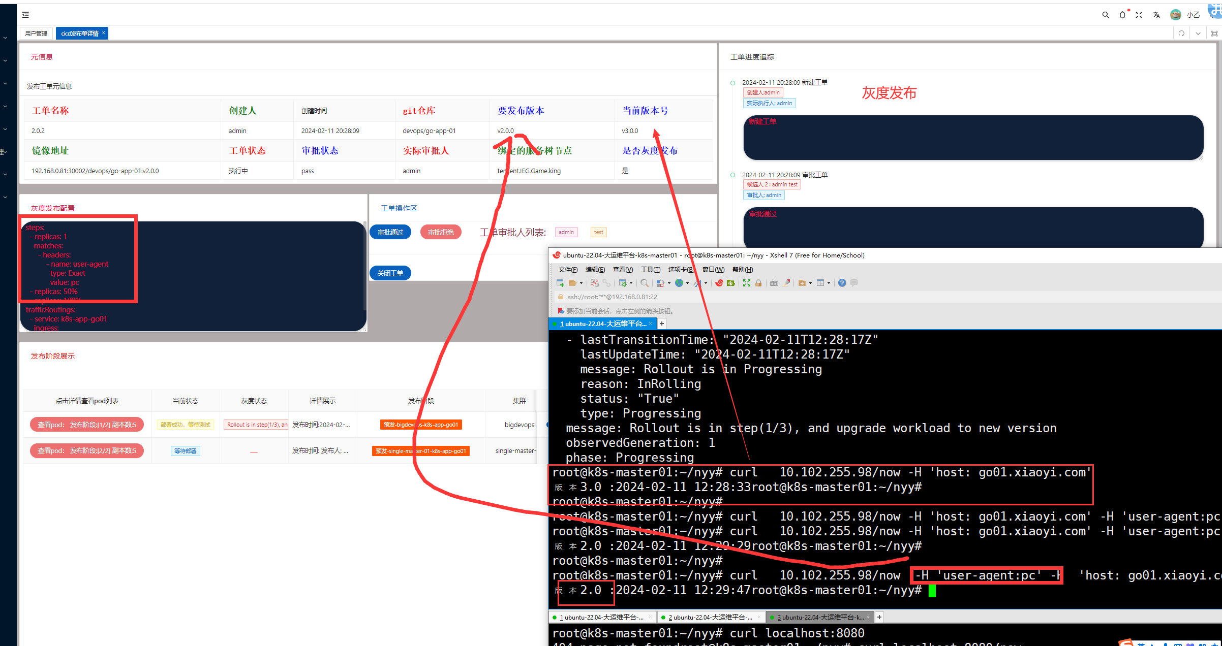Click top header search icon
Viewport: 1222px width, 646px height.
click(x=1106, y=15)
